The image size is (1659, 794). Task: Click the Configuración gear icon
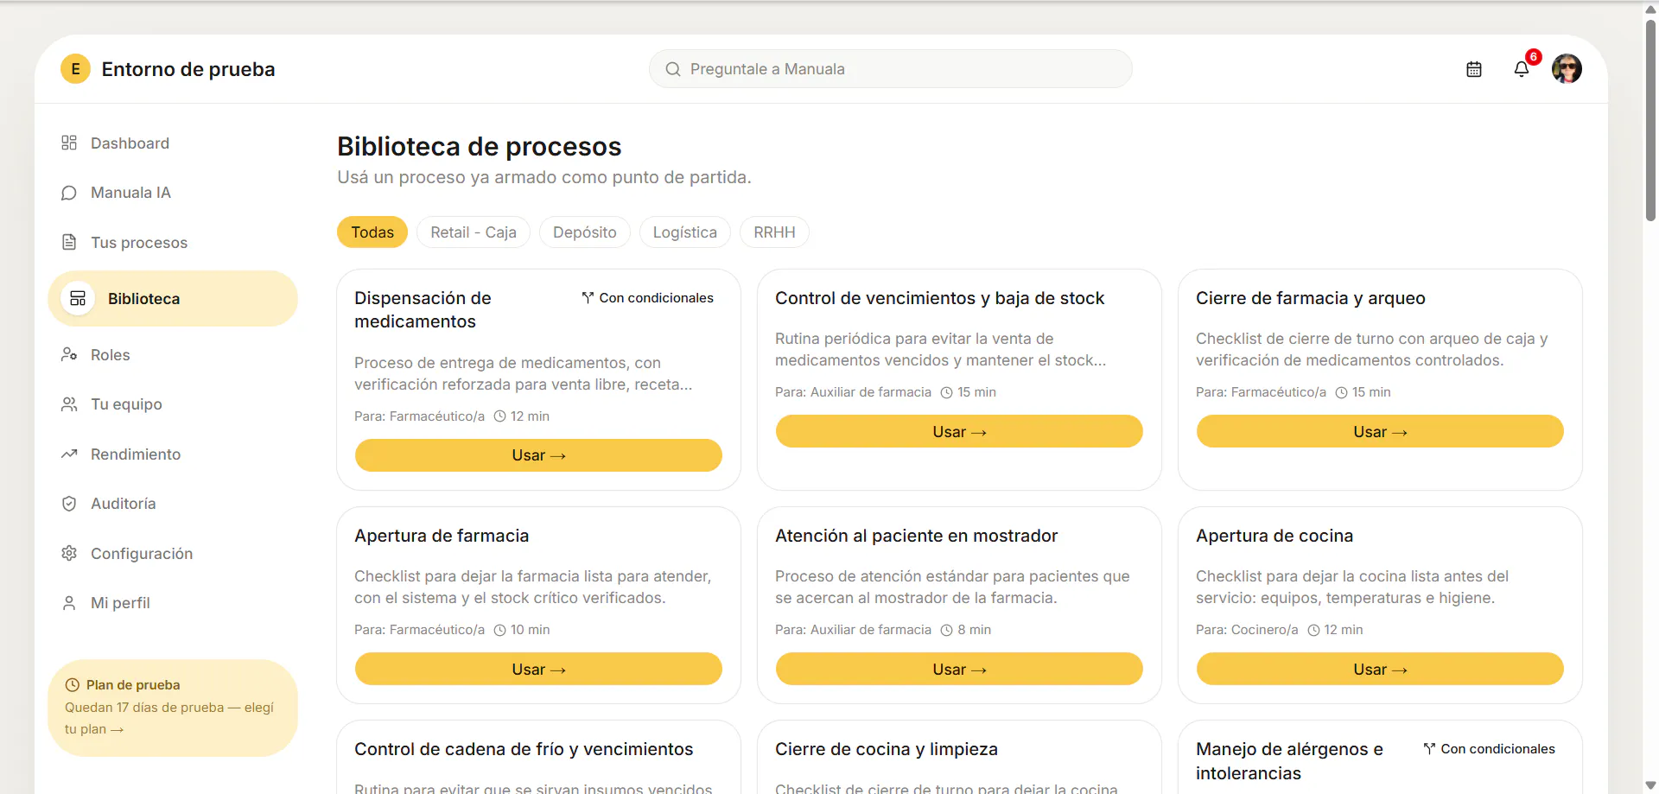(69, 553)
